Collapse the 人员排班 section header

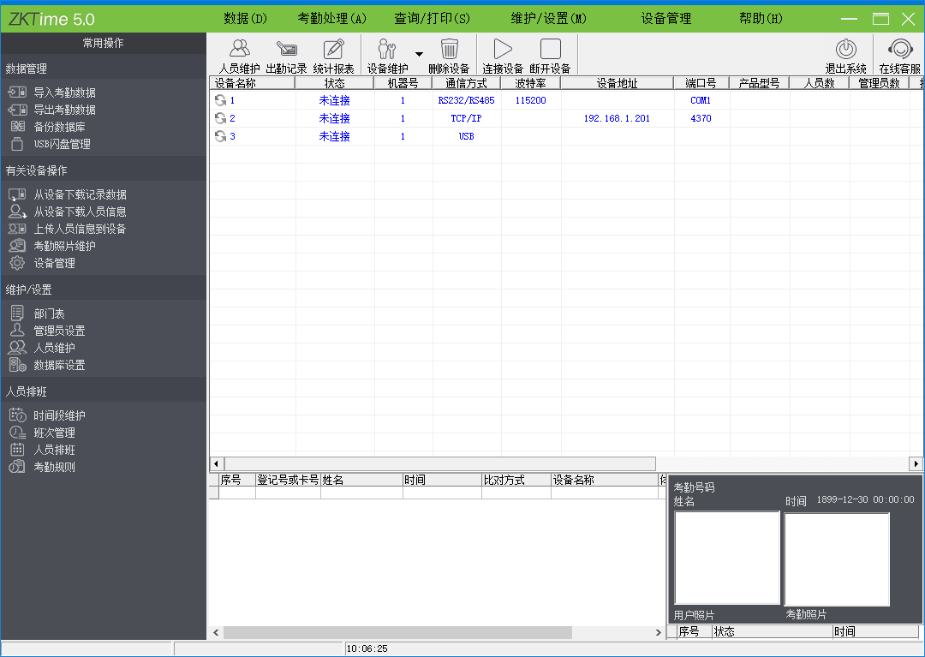click(x=104, y=391)
